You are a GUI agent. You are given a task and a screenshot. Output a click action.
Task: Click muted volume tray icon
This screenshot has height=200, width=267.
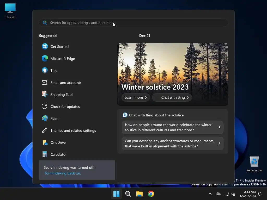(x=233, y=194)
